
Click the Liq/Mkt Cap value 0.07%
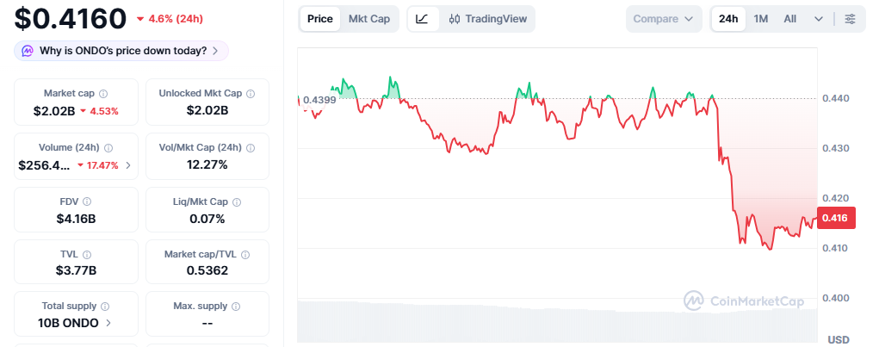pos(207,219)
